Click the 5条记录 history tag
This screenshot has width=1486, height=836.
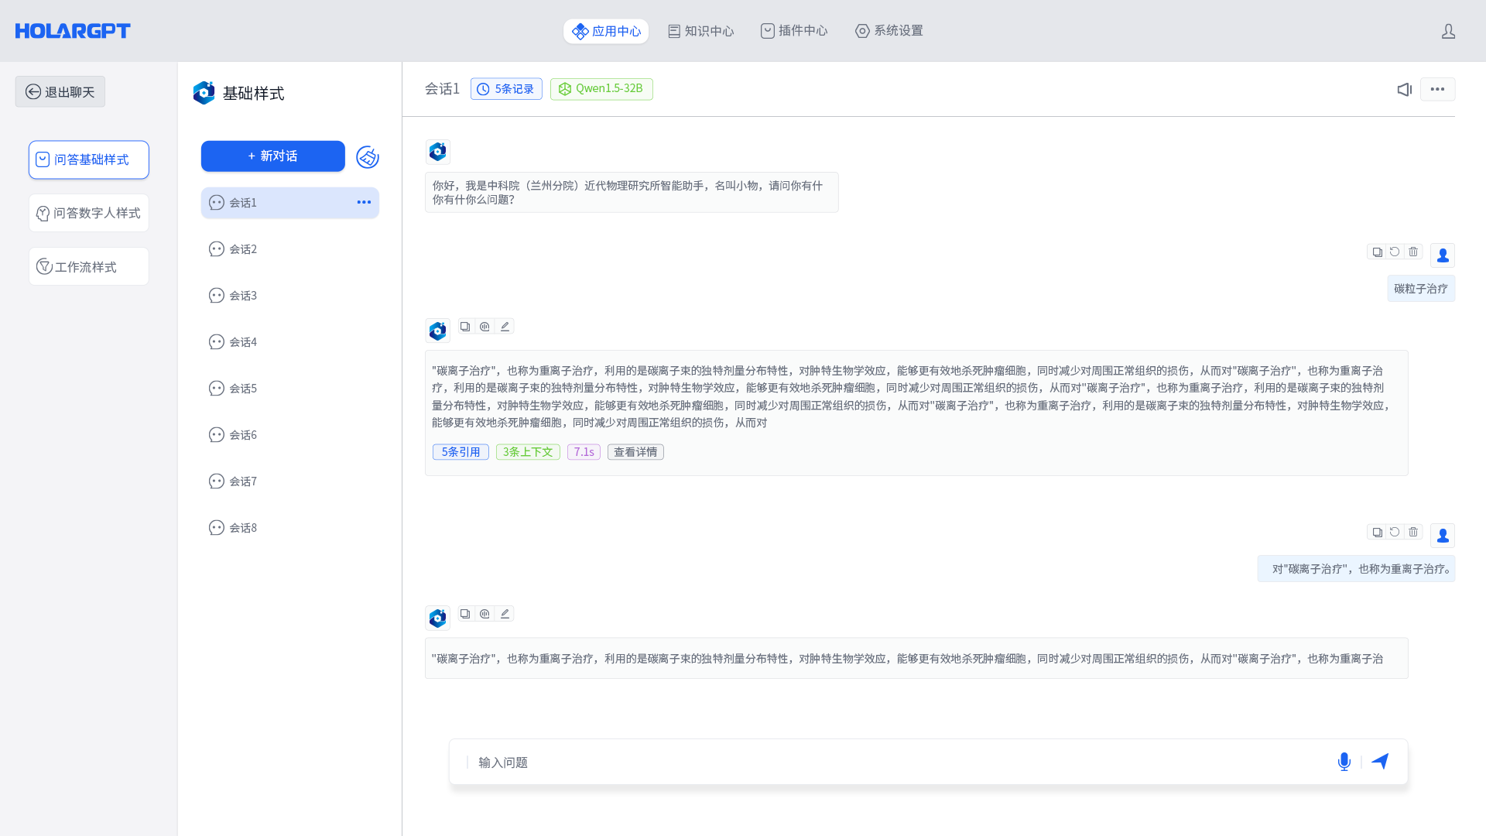coord(506,89)
